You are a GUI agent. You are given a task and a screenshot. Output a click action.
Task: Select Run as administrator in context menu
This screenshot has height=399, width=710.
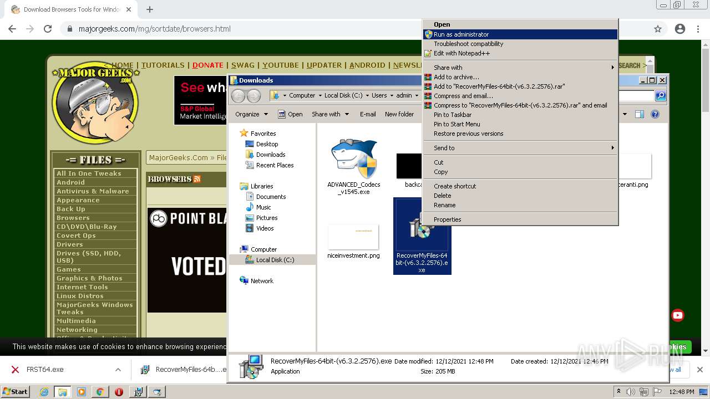click(520, 34)
